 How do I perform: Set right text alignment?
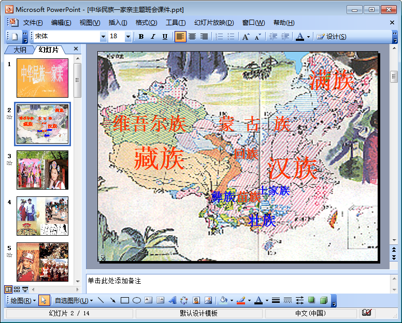click(204, 37)
